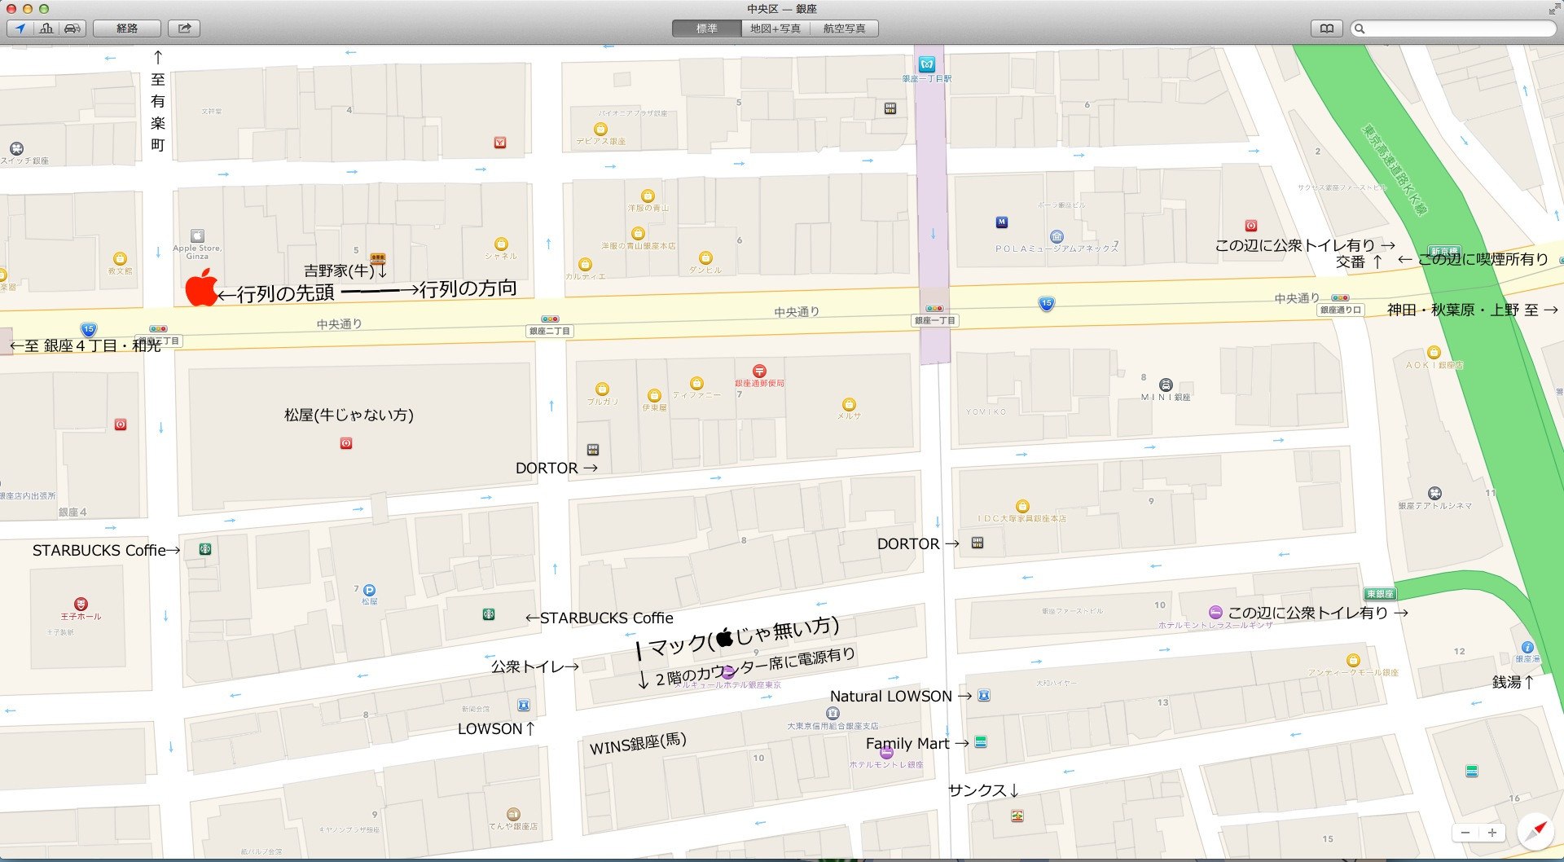Select the ブルガリ shop pin
Screen dimensions: 1564x862
click(602, 389)
